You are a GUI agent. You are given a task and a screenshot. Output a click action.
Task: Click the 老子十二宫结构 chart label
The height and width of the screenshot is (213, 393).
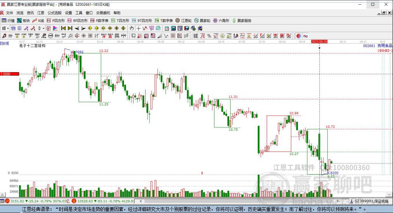(x=32, y=46)
